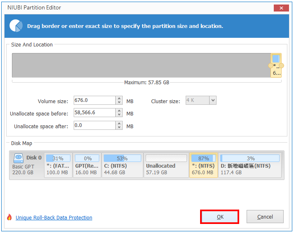This screenshot has height=233, width=296.
Task: Select the FAT 100.0 MB partition in disk map
Action: click(58, 165)
